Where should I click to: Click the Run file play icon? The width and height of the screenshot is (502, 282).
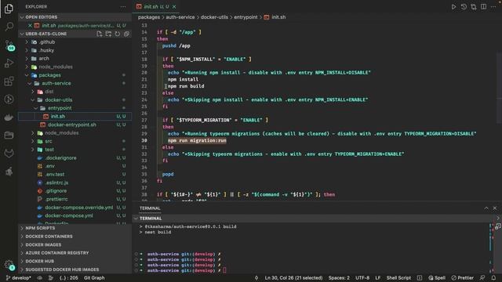(x=453, y=7)
